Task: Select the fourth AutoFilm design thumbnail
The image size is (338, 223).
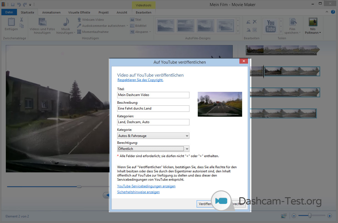Action: coord(226,25)
